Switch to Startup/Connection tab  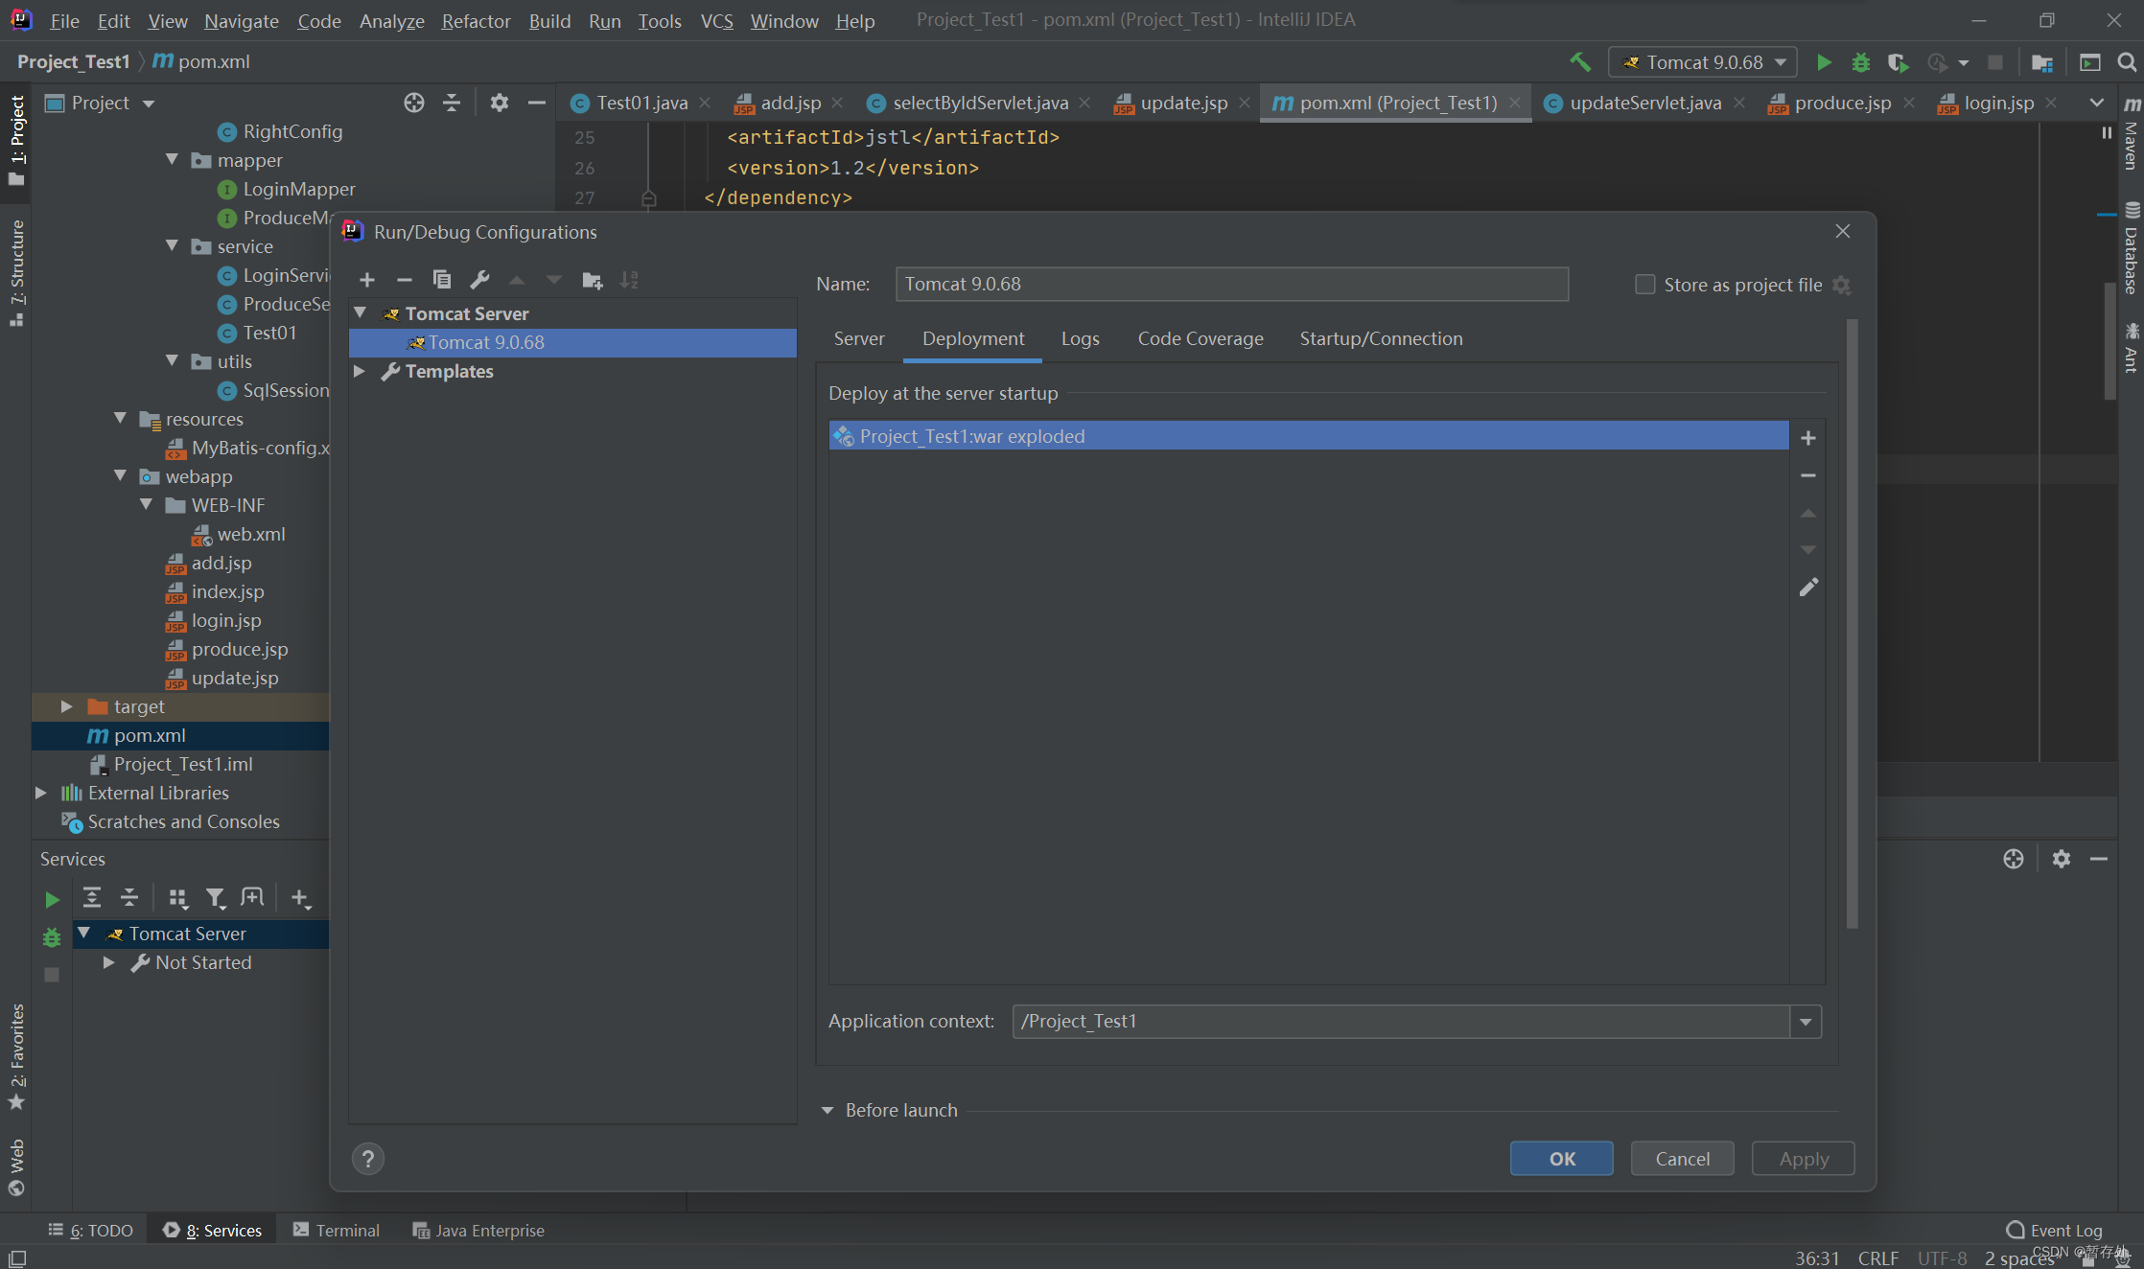pyautogui.click(x=1381, y=338)
